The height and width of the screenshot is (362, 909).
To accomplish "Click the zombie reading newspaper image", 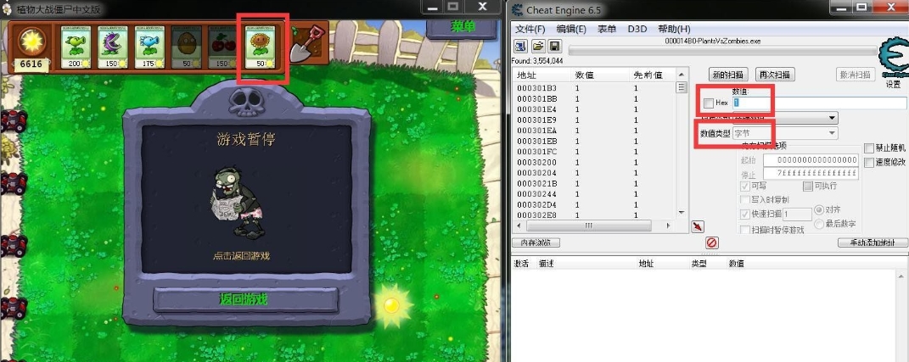I will (x=237, y=202).
